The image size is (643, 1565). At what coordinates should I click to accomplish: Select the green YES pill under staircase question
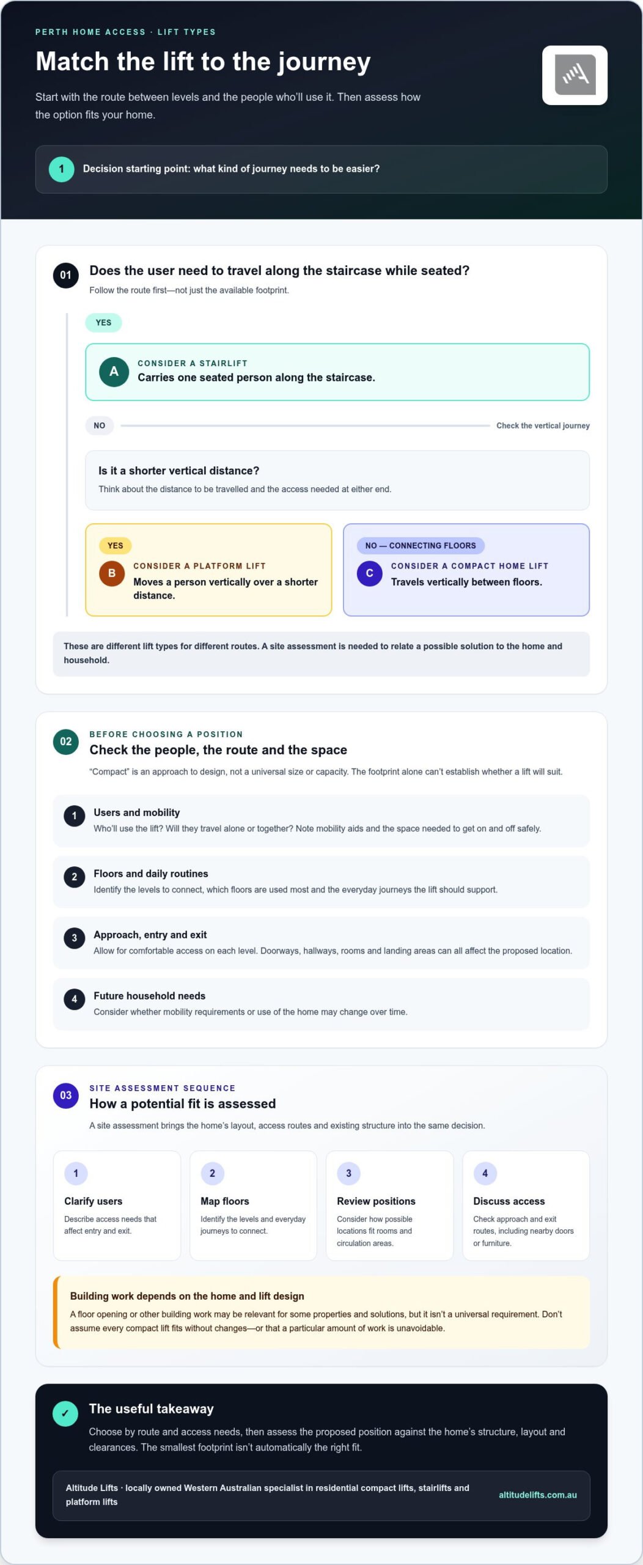point(103,323)
